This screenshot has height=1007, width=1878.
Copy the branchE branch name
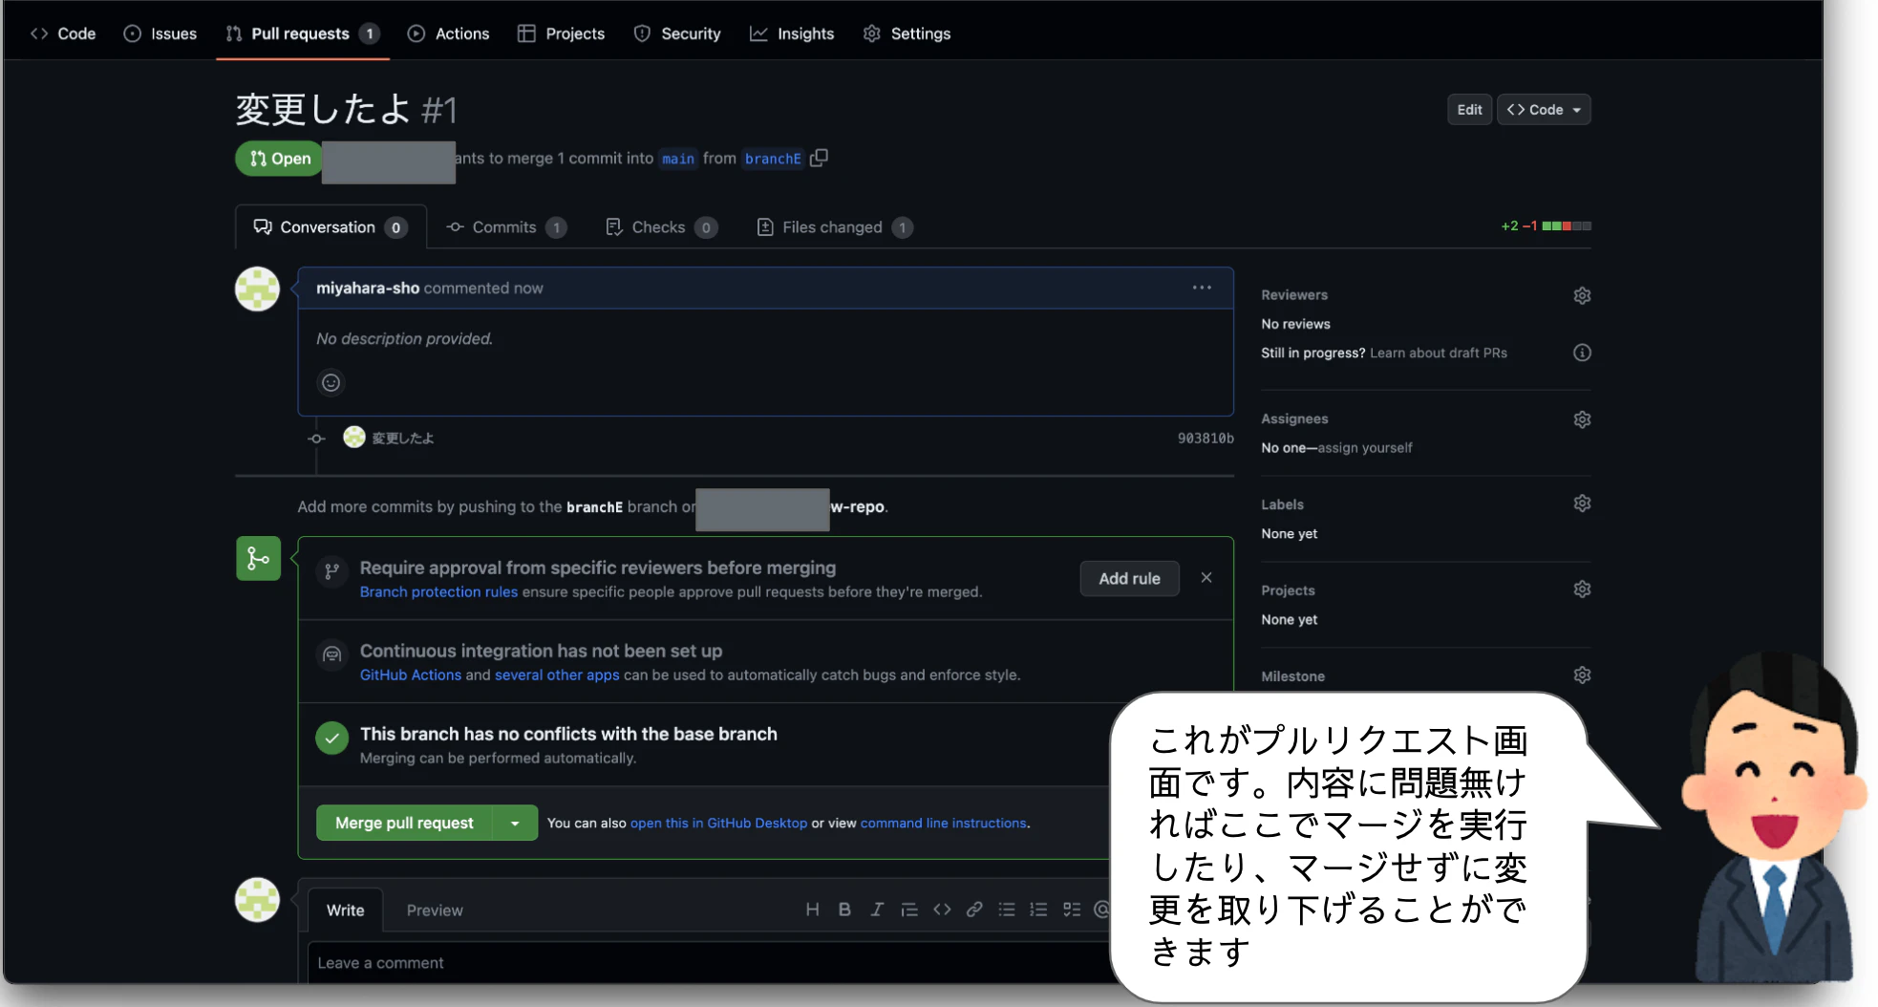click(x=819, y=158)
